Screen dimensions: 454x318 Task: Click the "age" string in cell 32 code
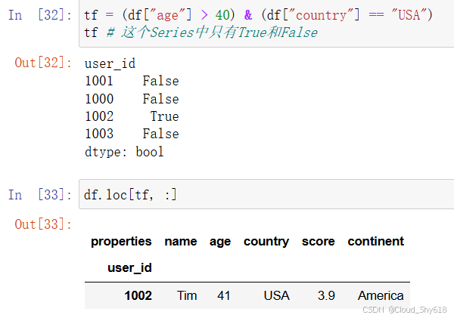click(x=167, y=15)
